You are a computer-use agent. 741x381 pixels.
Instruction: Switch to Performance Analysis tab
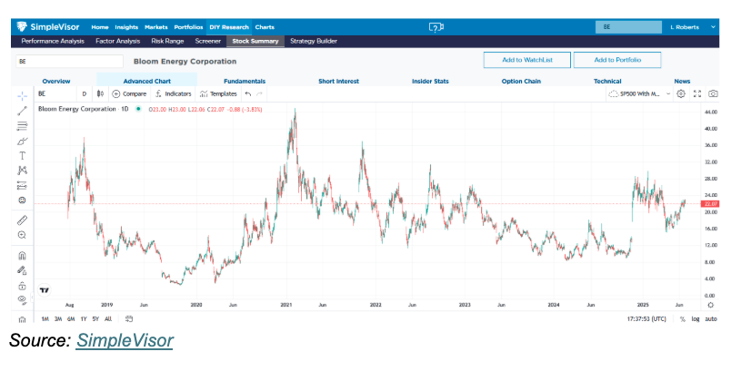tap(53, 41)
